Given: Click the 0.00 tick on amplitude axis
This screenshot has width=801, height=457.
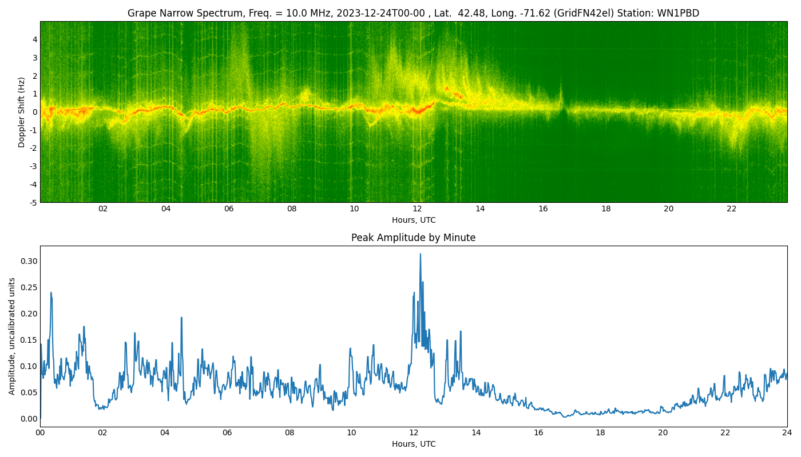Looking at the screenshot, I should 29,419.
